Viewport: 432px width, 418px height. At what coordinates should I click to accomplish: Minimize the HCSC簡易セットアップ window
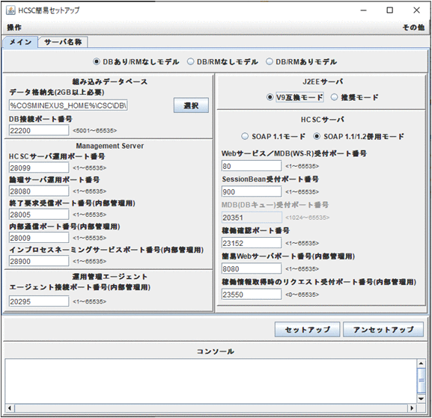pyautogui.click(x=364, y=10)
